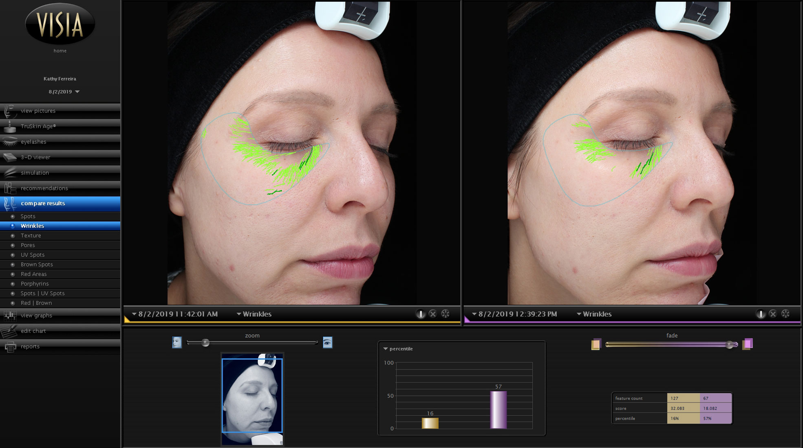803x448 pixels.
Task: Select the Pores radio option
Action: point(28,245)
